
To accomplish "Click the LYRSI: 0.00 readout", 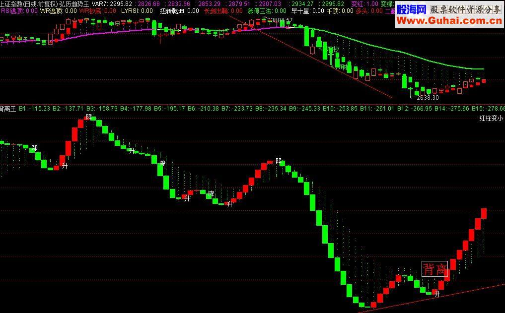I will [137, 10].
